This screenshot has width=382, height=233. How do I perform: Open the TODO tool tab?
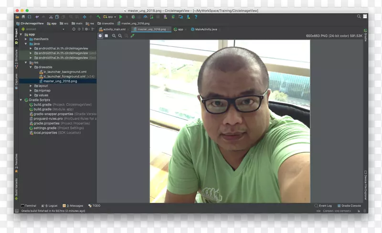pos(94,206)
